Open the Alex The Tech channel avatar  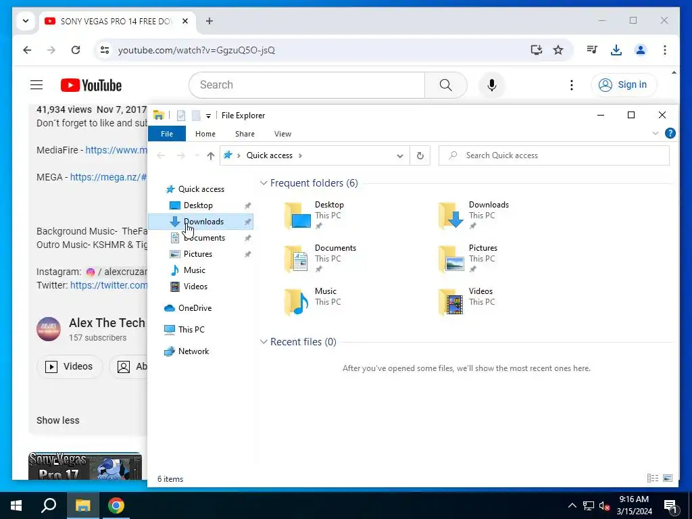click(49, 329)
